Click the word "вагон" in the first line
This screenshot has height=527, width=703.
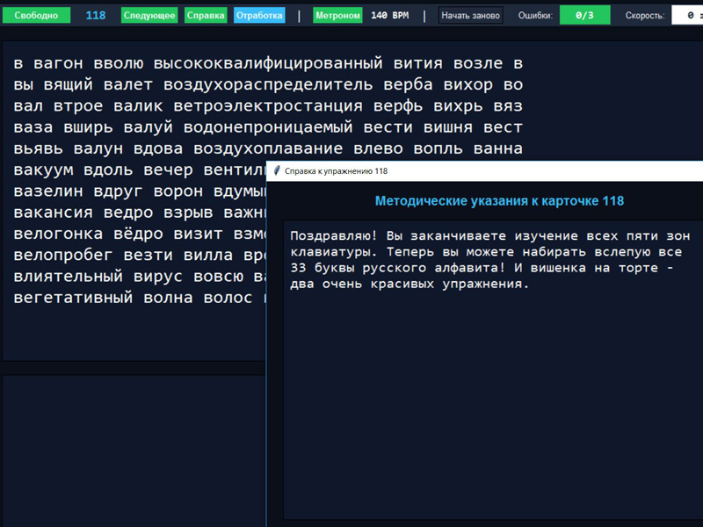[x=58, y=63]
